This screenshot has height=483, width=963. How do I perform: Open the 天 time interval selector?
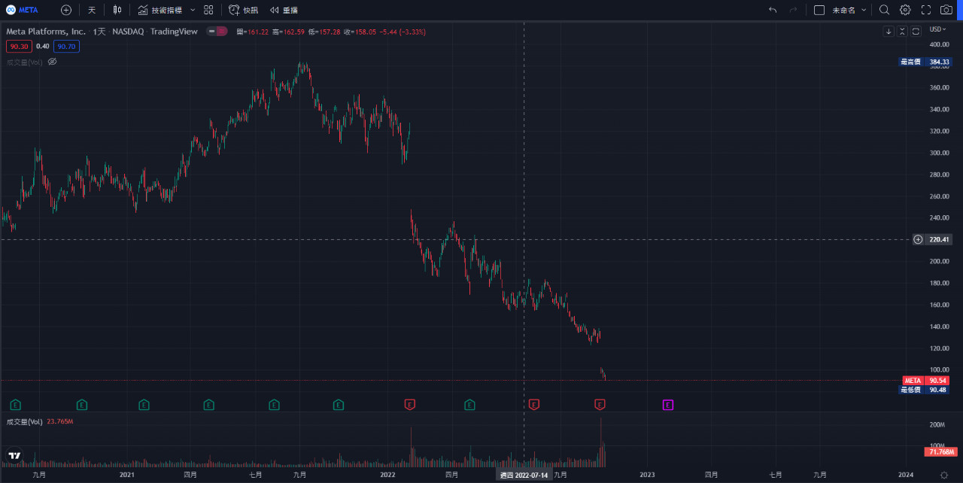(x=91, y=10)
